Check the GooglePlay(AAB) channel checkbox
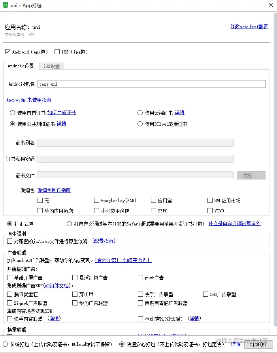Viewport: 277px width, 353px height. point(97,200)
